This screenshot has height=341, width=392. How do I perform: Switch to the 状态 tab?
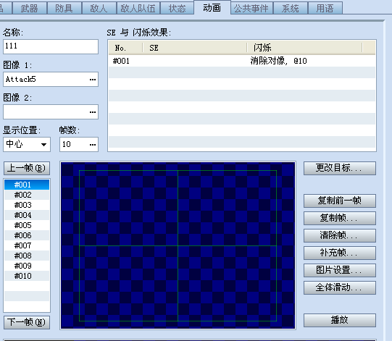point(177,8)
